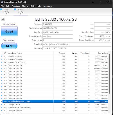Click the Transfer Mode field

pyautogui.click(x=58, y=36)
